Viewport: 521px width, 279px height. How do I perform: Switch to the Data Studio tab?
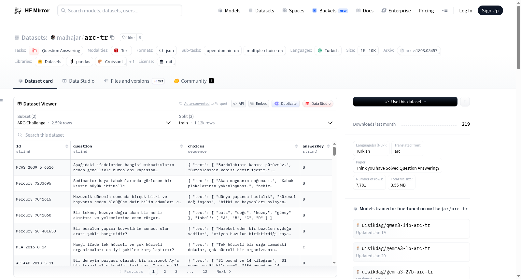coord(78,81)
